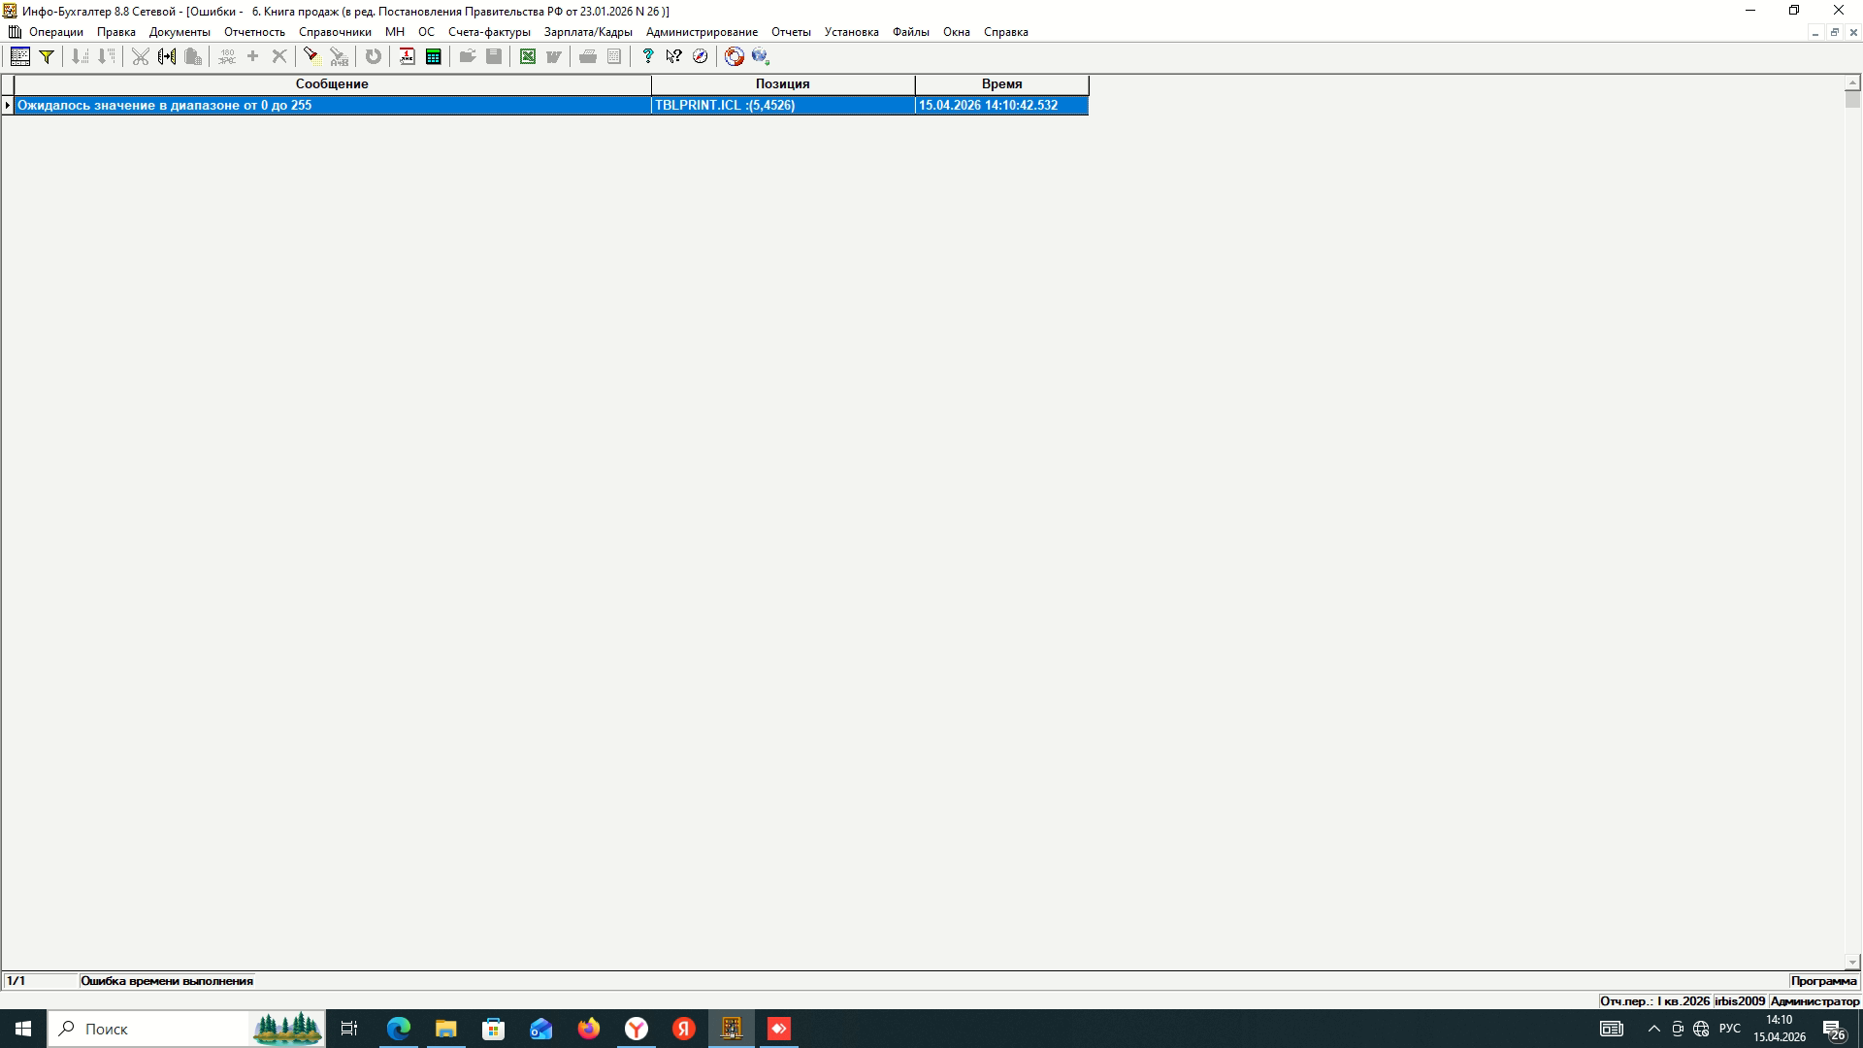Click the lifebuoy support icon

735,56
